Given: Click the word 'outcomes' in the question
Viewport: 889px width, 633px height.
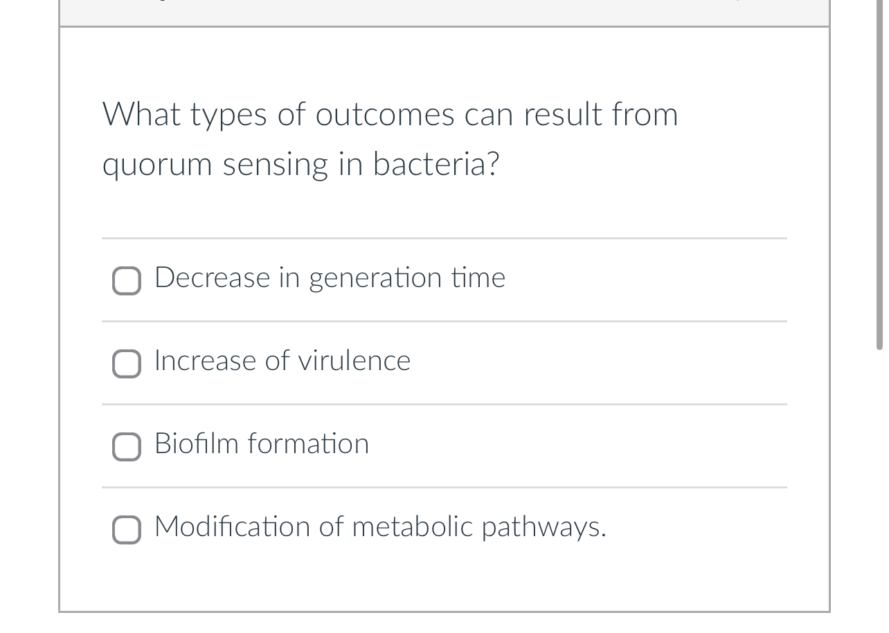Looking at the screenshot, I should (x=385, y=114).
